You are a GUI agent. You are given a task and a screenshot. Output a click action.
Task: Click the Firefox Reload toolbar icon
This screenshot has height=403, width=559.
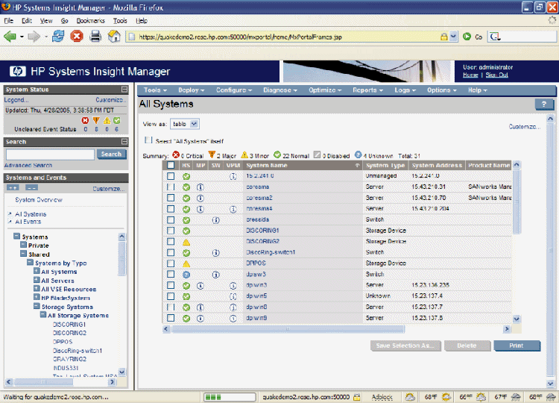pyautogui.click(x=57, y=36)
